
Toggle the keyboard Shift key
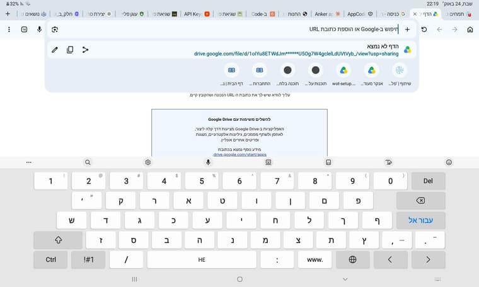click(58, 240)
